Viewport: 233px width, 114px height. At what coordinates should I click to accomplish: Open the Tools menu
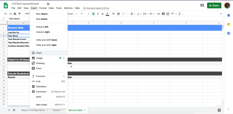tap(59, 8)
